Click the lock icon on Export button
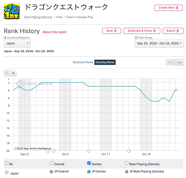This screenshot has height=178, width=186. 178,31
